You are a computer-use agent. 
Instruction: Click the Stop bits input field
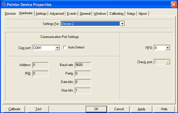83,91
